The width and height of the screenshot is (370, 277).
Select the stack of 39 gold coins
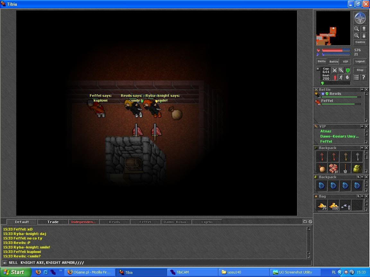(322, 205)
